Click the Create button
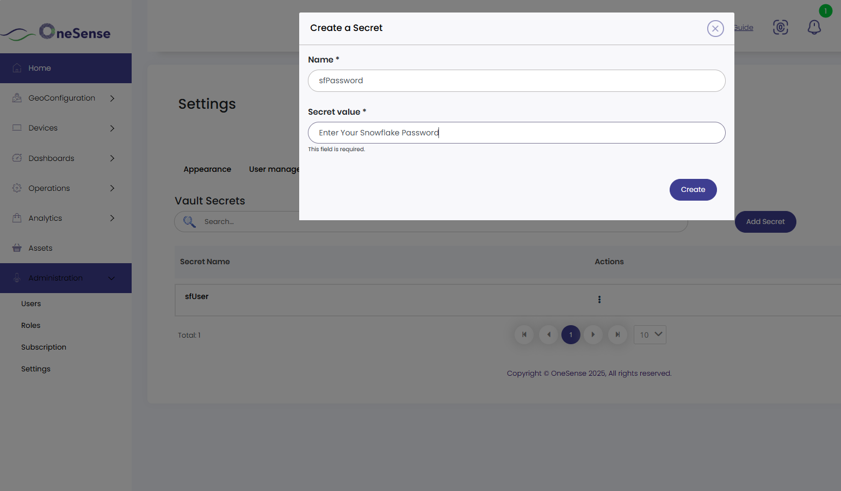841x491 pixels. tap(693, 190)
